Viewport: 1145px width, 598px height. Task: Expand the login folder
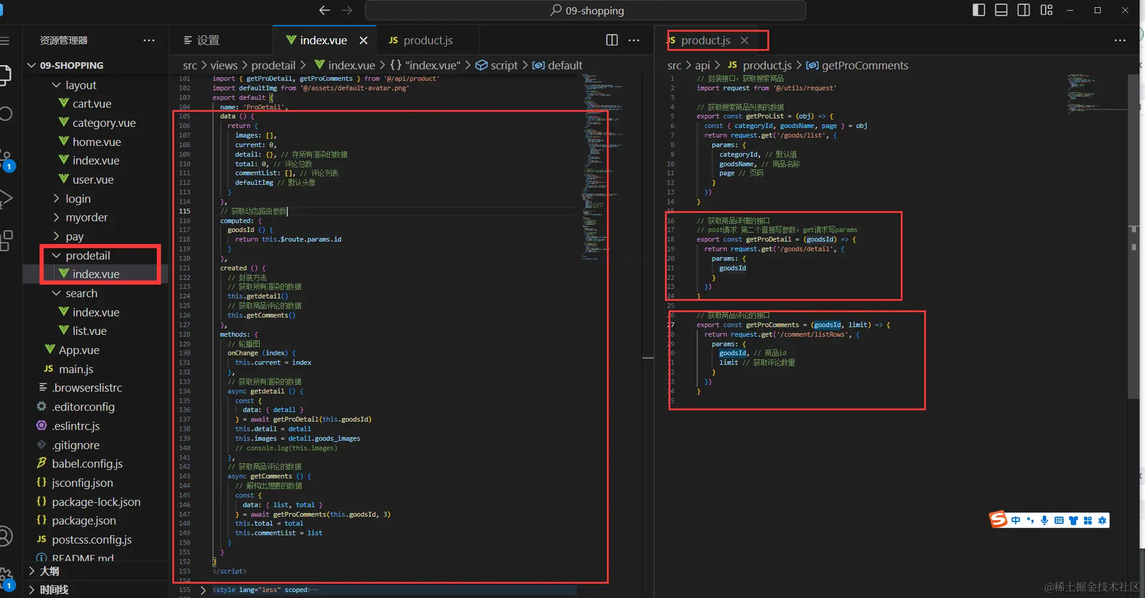point(78,199)
